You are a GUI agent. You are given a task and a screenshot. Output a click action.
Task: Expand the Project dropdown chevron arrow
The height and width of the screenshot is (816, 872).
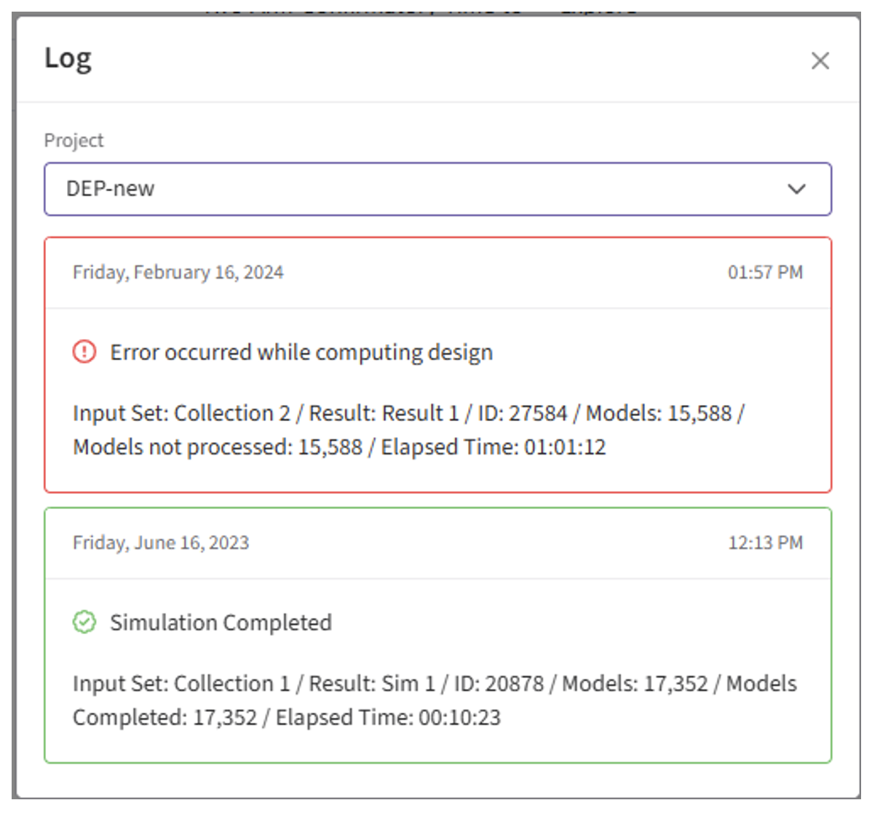(x=796, y=189)
